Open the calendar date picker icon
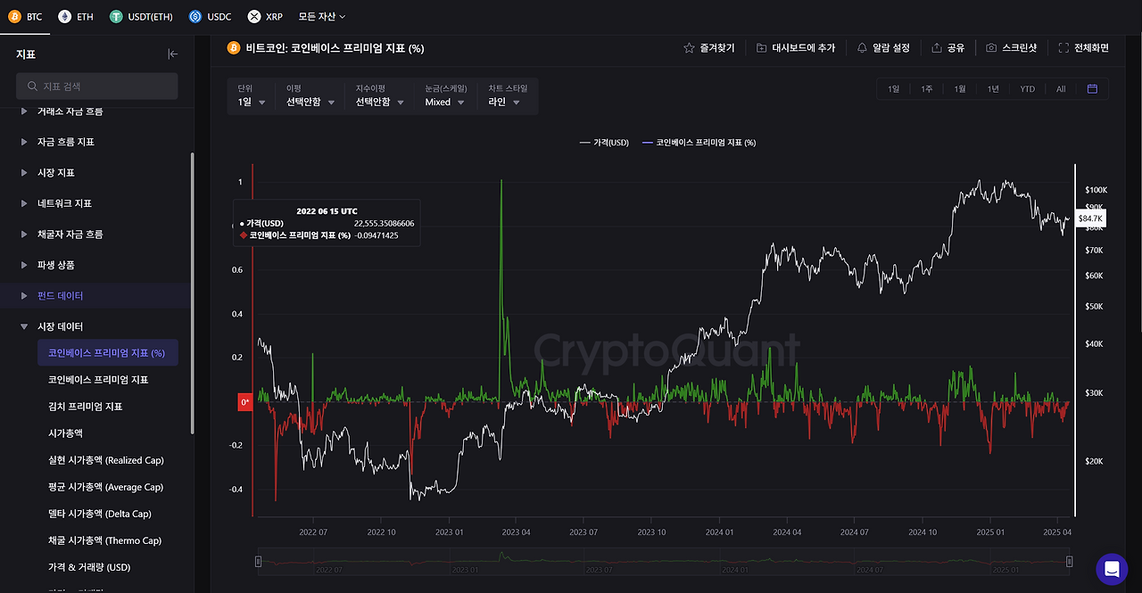The image size is (1142, 593). (1093, 89)
